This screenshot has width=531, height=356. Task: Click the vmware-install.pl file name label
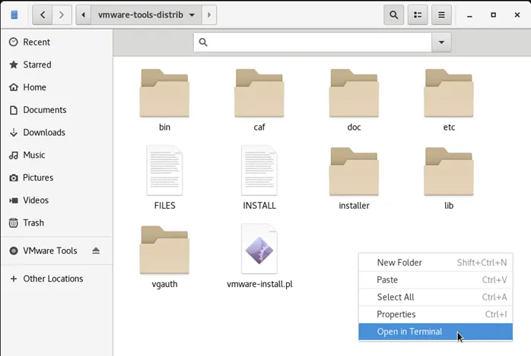pos(259,284)
